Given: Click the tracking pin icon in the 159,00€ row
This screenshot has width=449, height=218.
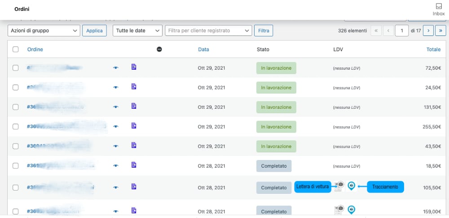Looking at the screenshot, I should click(x=352, y=209).
